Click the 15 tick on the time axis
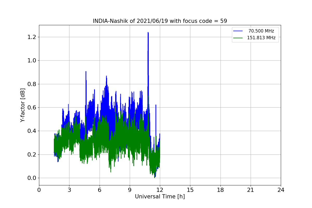The image size is (312, 208). (x=190, y=190)
